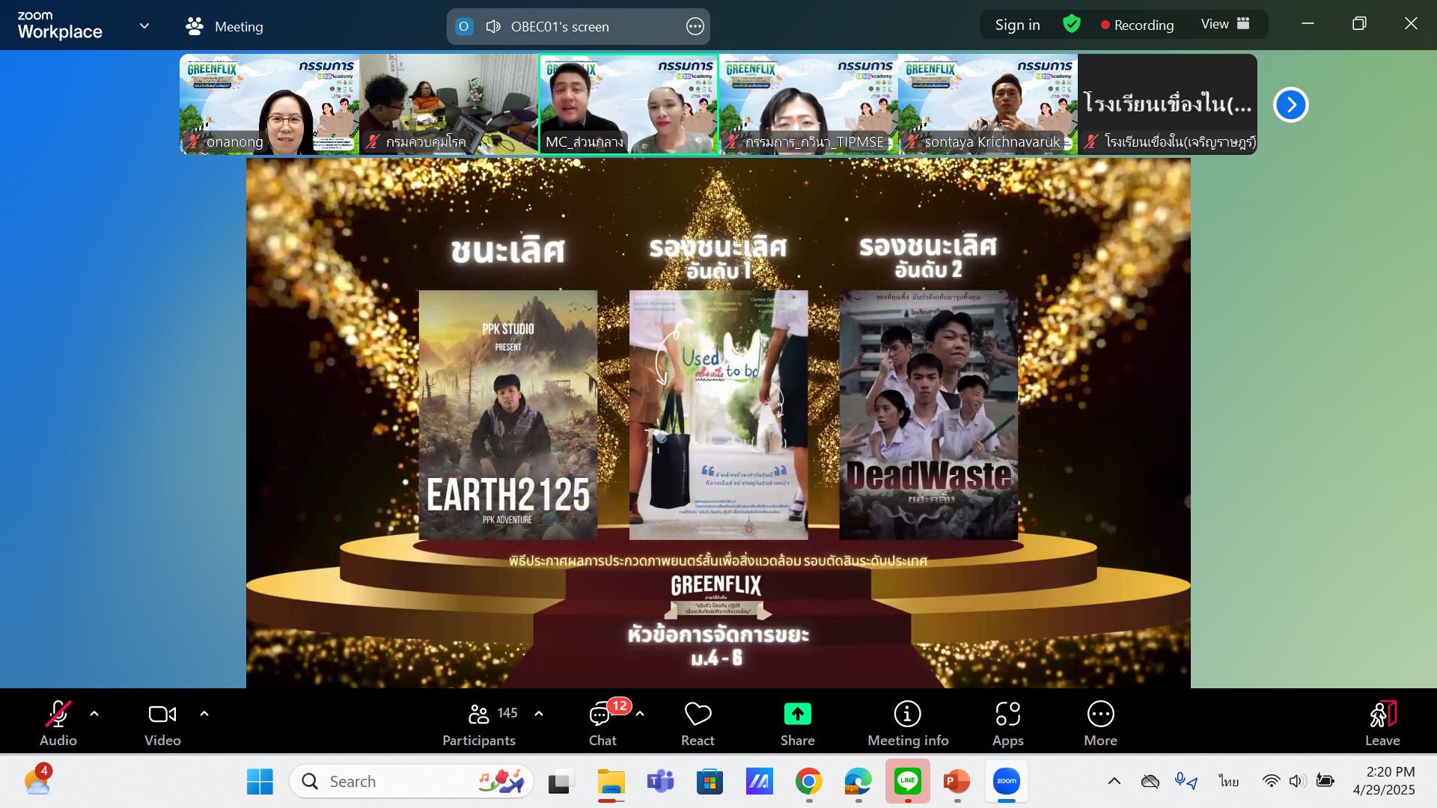Viewport: 1437px width, 808px height.
Task: Click the blue slash taskbar app icon
Action: (759, 782)
